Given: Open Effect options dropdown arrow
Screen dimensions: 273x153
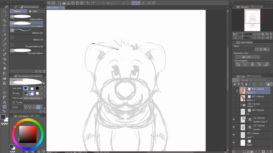Looking at the screenshot, I should tap(268, 49).
